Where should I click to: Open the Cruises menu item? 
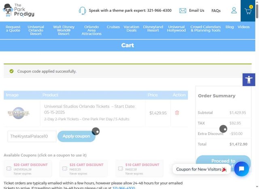pos(113,27)
